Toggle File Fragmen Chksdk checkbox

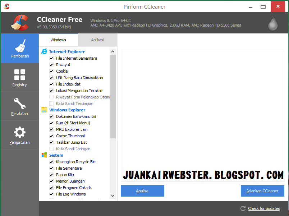click(51, 188)
